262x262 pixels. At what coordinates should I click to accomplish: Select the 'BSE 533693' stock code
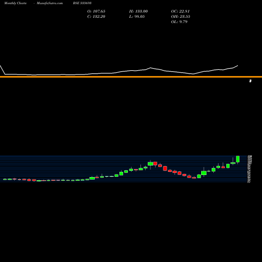point(82,3)
